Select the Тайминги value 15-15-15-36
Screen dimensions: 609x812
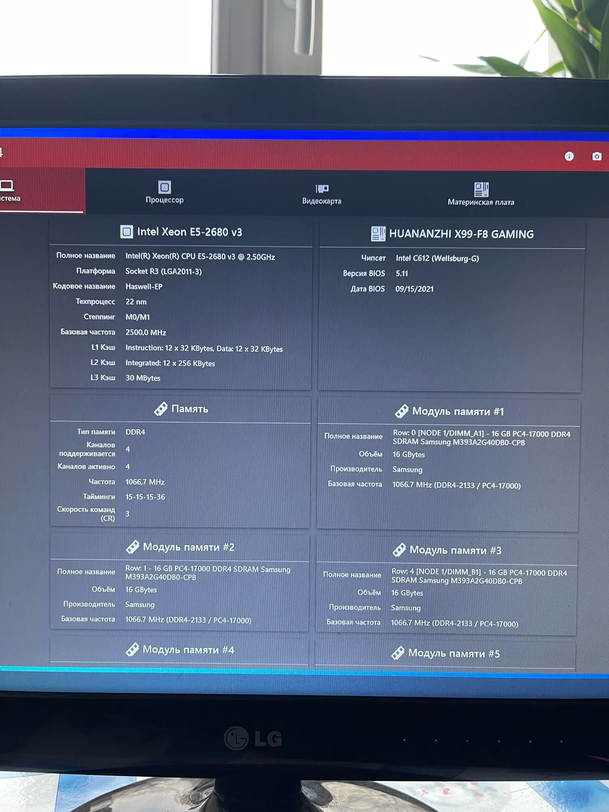(x=145, y=497)
